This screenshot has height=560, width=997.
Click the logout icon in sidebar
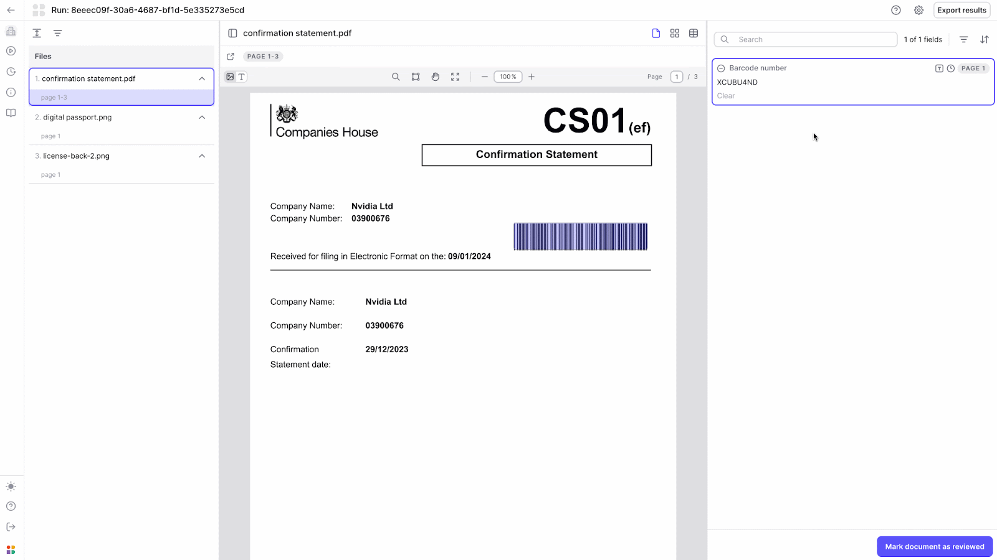click(x=11, y=527)
